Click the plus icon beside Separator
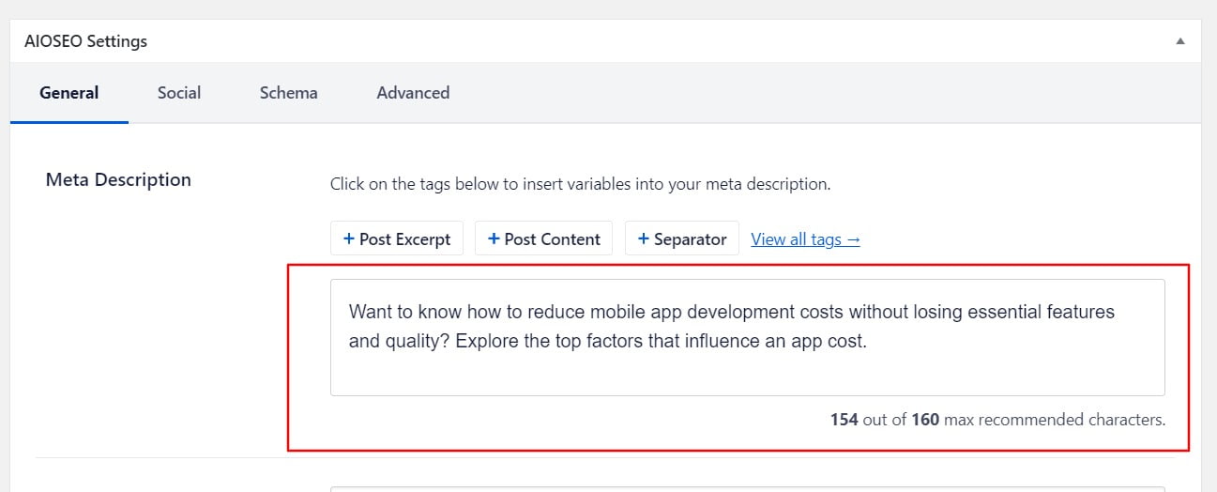This screenshot has width=1217, height=492. pos(644,238)
